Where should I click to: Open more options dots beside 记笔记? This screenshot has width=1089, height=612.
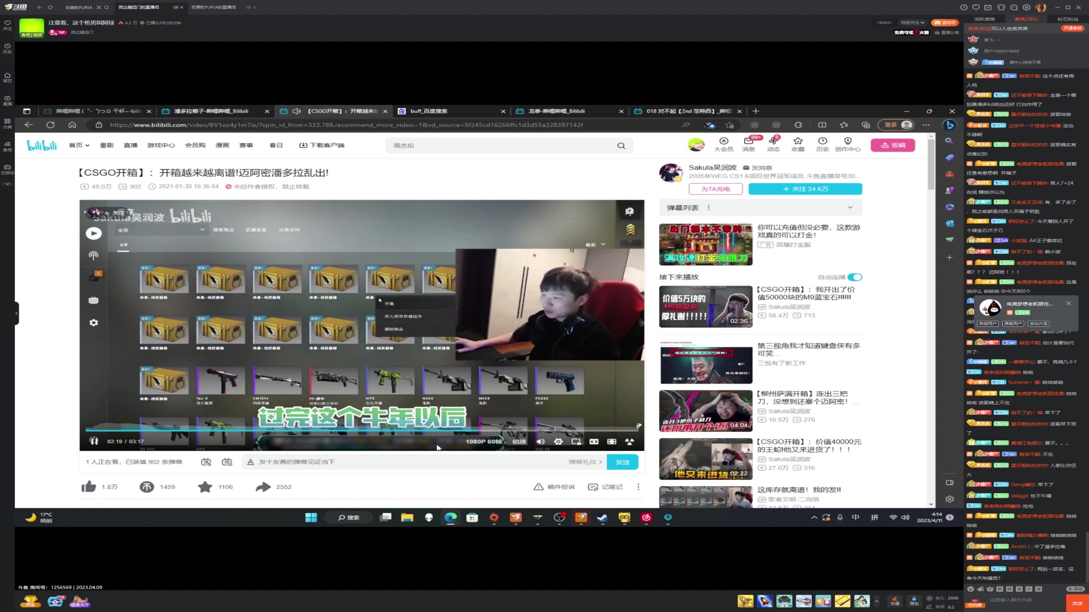(x=638, y=487)
